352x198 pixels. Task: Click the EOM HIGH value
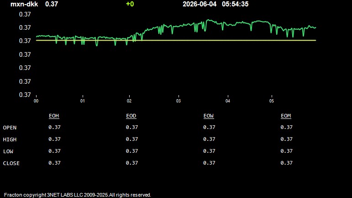286,139
